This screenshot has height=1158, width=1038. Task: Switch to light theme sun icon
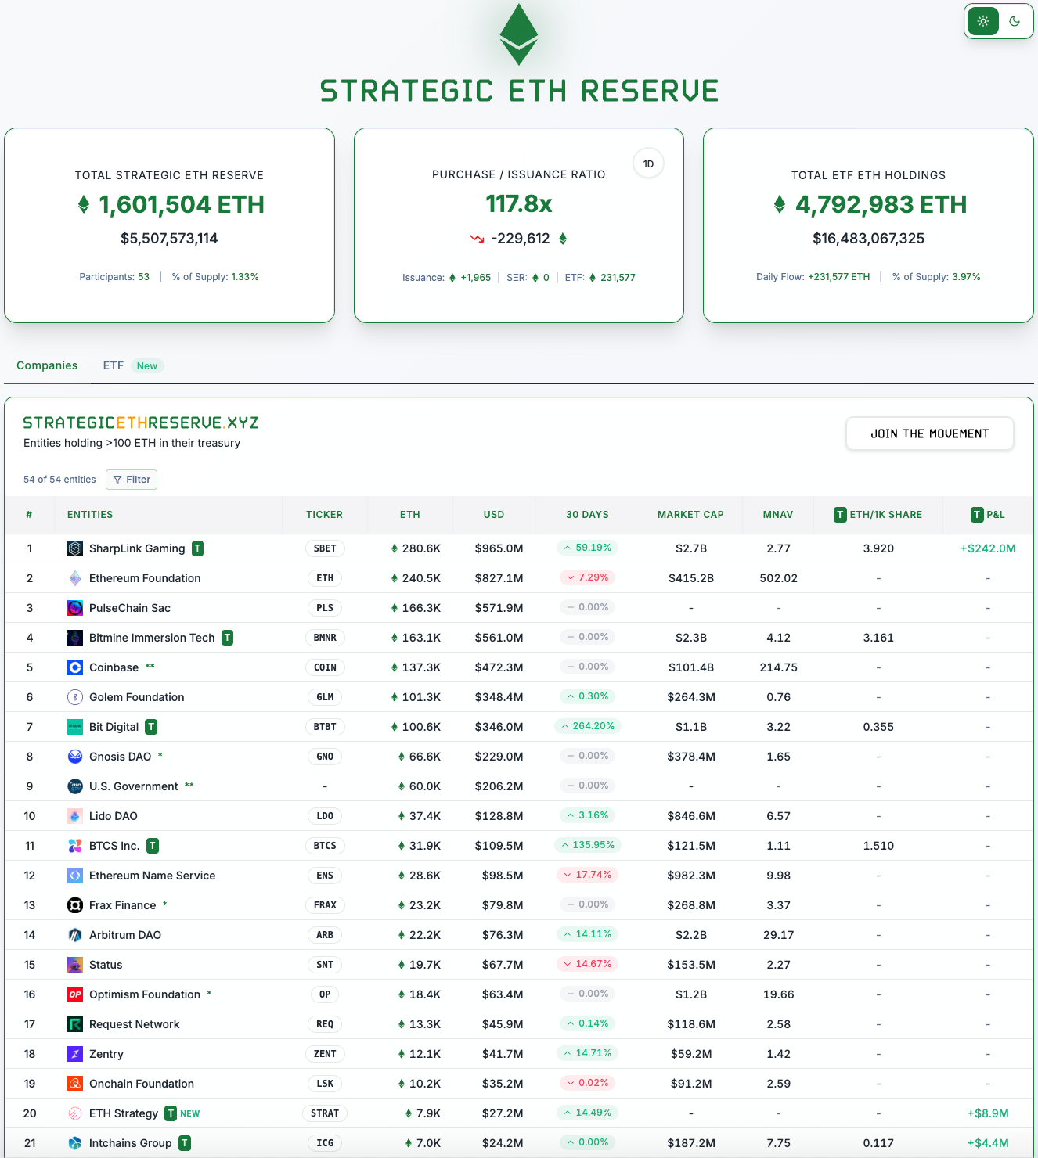[983, 21]
